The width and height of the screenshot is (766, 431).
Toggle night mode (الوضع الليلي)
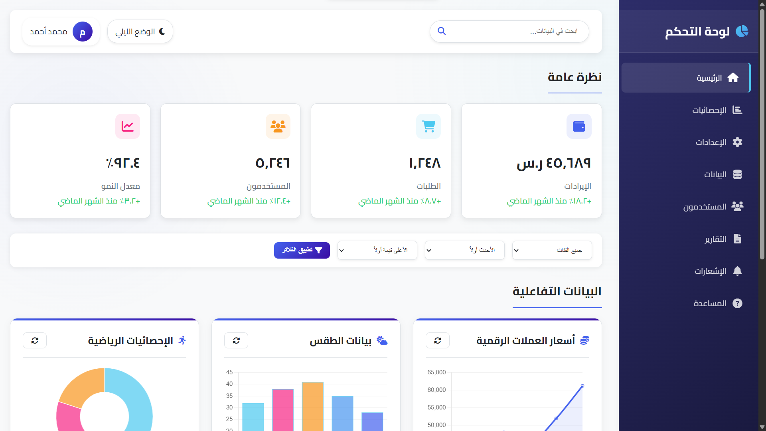point(140,31)
